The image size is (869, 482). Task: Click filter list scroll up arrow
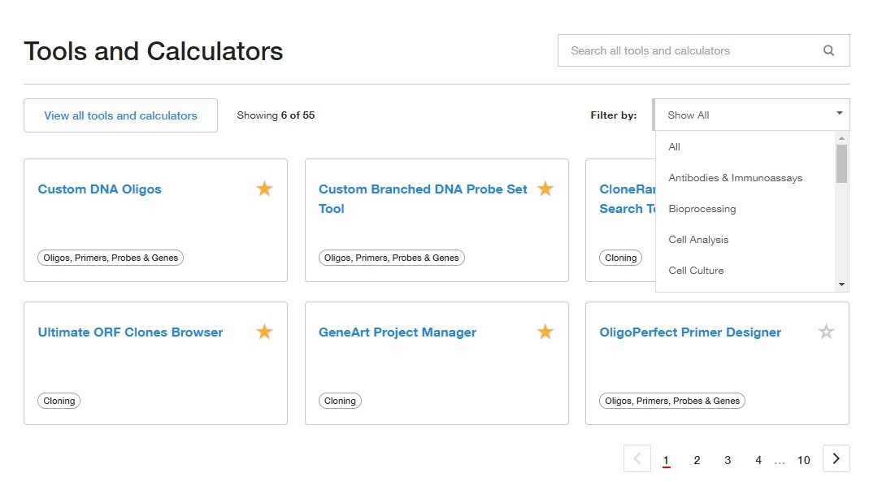[x=842, y=138]
